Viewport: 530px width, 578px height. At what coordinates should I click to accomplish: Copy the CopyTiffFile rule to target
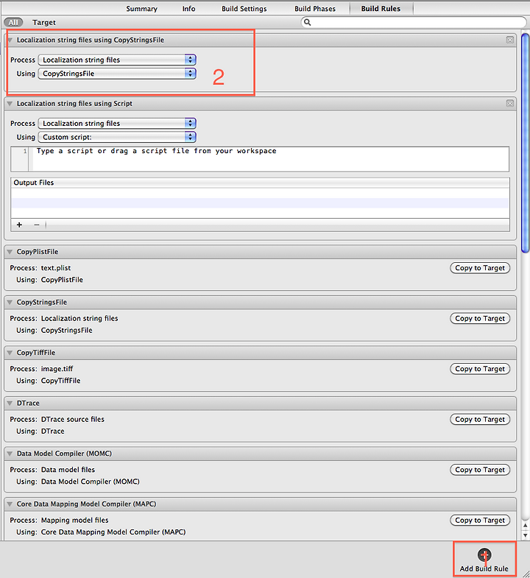[480, 369]
